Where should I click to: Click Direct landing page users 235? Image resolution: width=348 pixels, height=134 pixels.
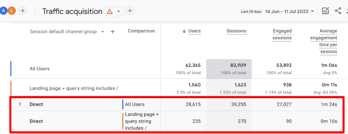pyautogui.click(x=196, y=121)
